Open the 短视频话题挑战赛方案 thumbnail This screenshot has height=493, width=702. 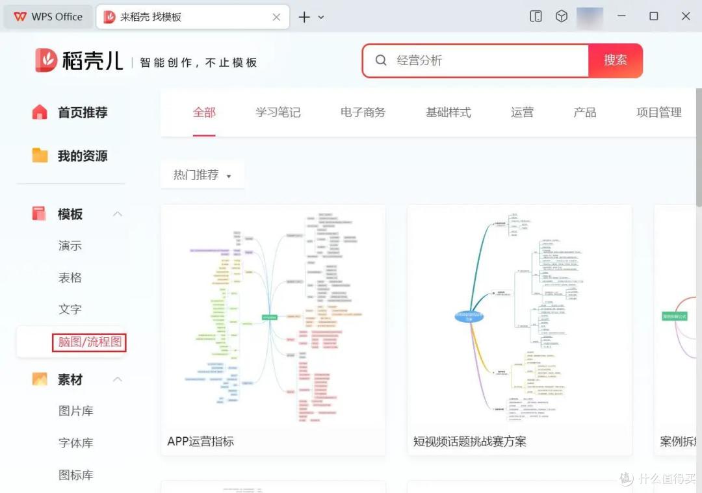[x=520, y=316]
